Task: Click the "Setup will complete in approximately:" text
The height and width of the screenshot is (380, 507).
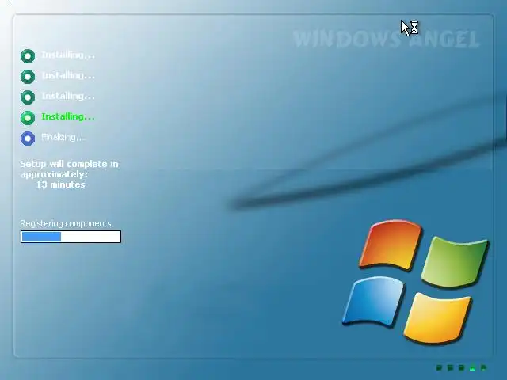Action: tap(69, 169)
